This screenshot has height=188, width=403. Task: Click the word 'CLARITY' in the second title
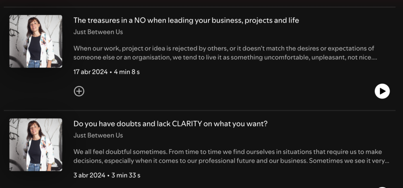187,124
